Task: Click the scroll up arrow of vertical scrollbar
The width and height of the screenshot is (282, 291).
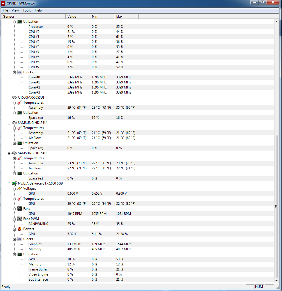Action: click(276, 22)
